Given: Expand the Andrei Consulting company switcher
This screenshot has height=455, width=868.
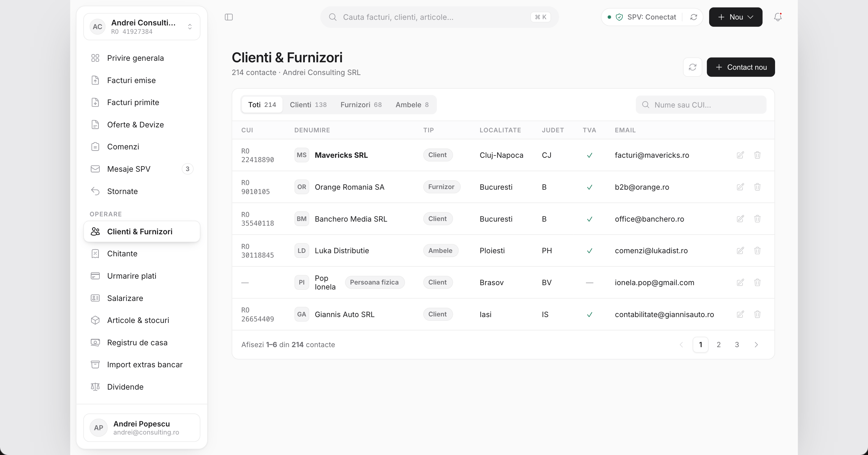Looking at the screenshot, I should click(x=142, y=27).
